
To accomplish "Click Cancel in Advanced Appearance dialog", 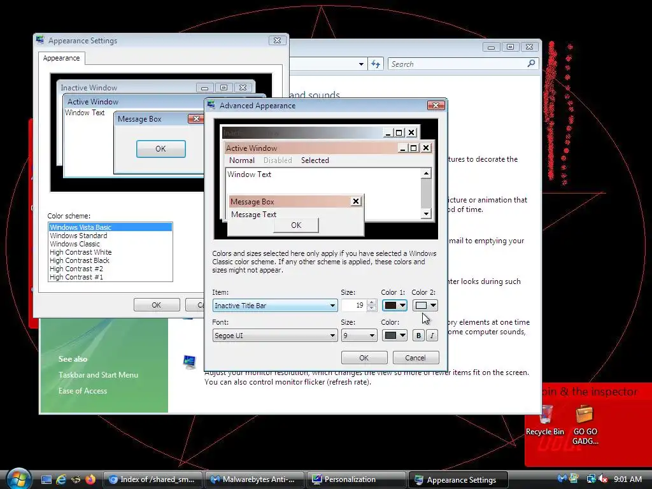I will [x=415, y=358].
